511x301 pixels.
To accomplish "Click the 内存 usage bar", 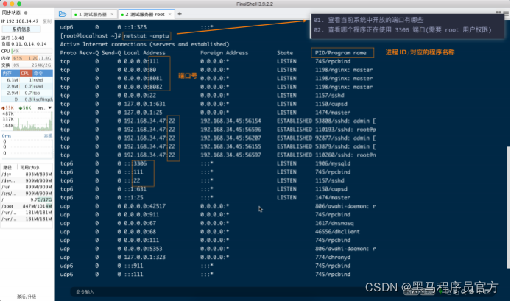I will coord(32,58).
